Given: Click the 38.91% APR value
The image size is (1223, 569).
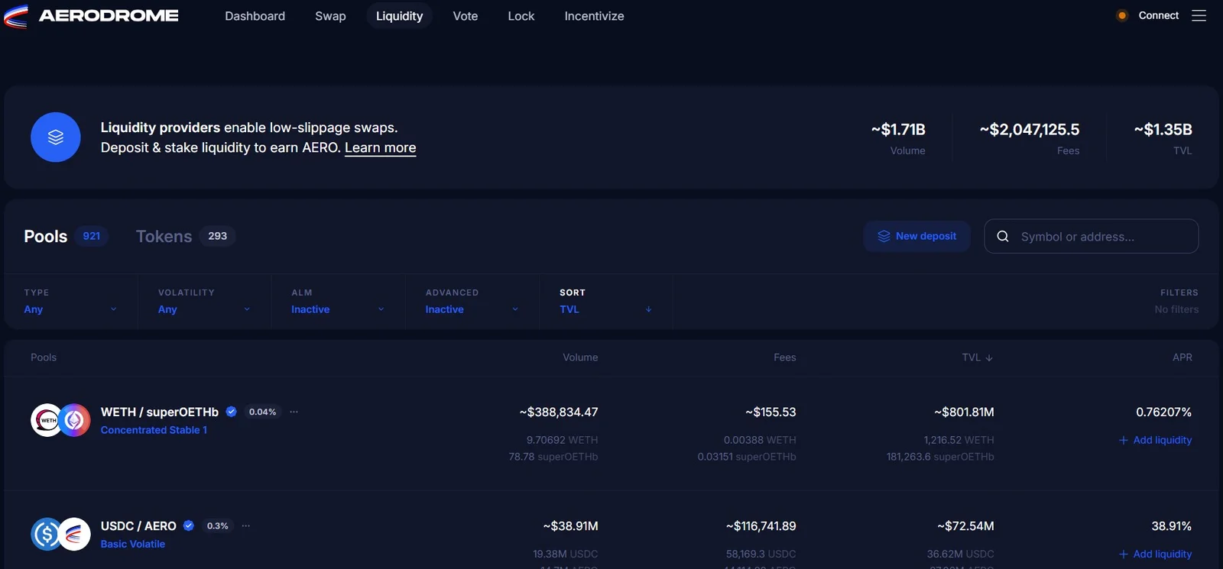Looking at the screenshot, I should pyautogui.click(x=1171, y=525).
